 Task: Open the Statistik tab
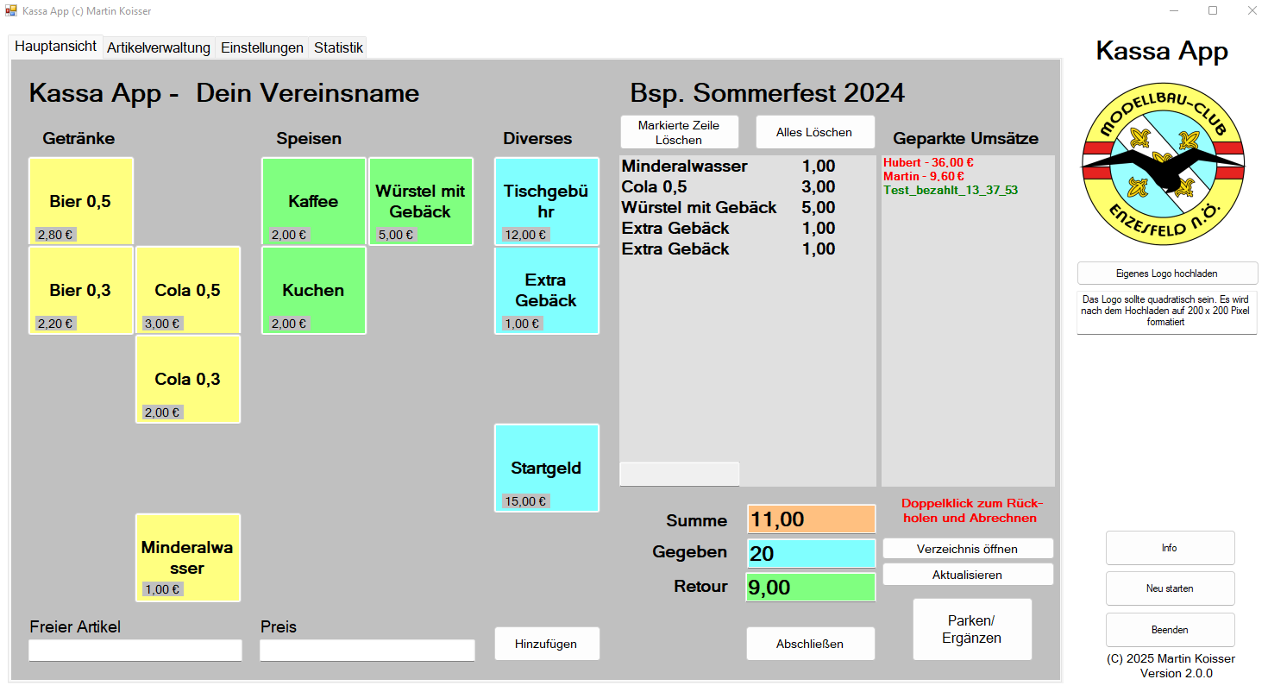[338, 48]
